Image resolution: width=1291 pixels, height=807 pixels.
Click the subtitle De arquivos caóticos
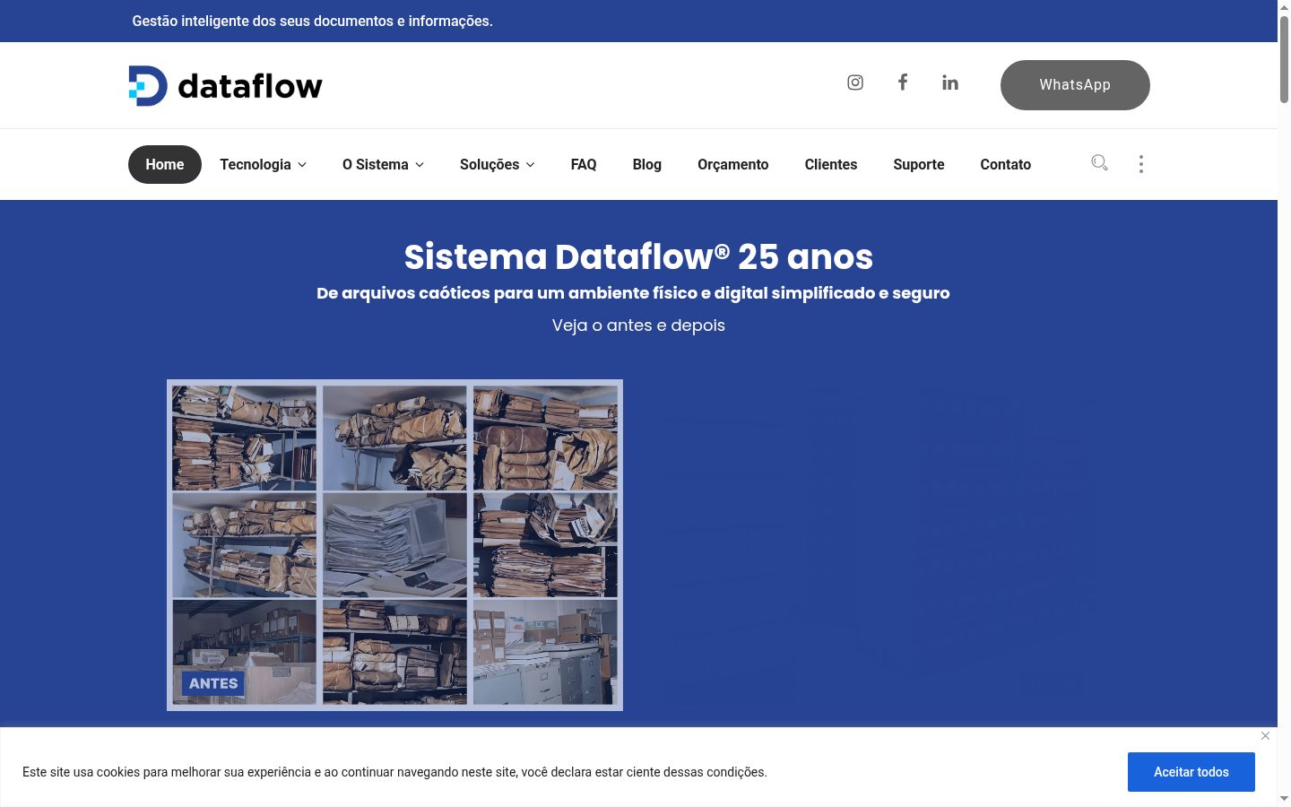pyautogui.click(x=633, y=293)
